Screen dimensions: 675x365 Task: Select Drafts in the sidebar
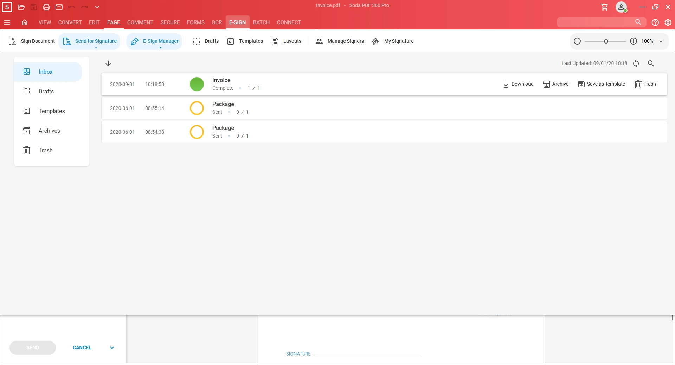[x=48, y=92]
